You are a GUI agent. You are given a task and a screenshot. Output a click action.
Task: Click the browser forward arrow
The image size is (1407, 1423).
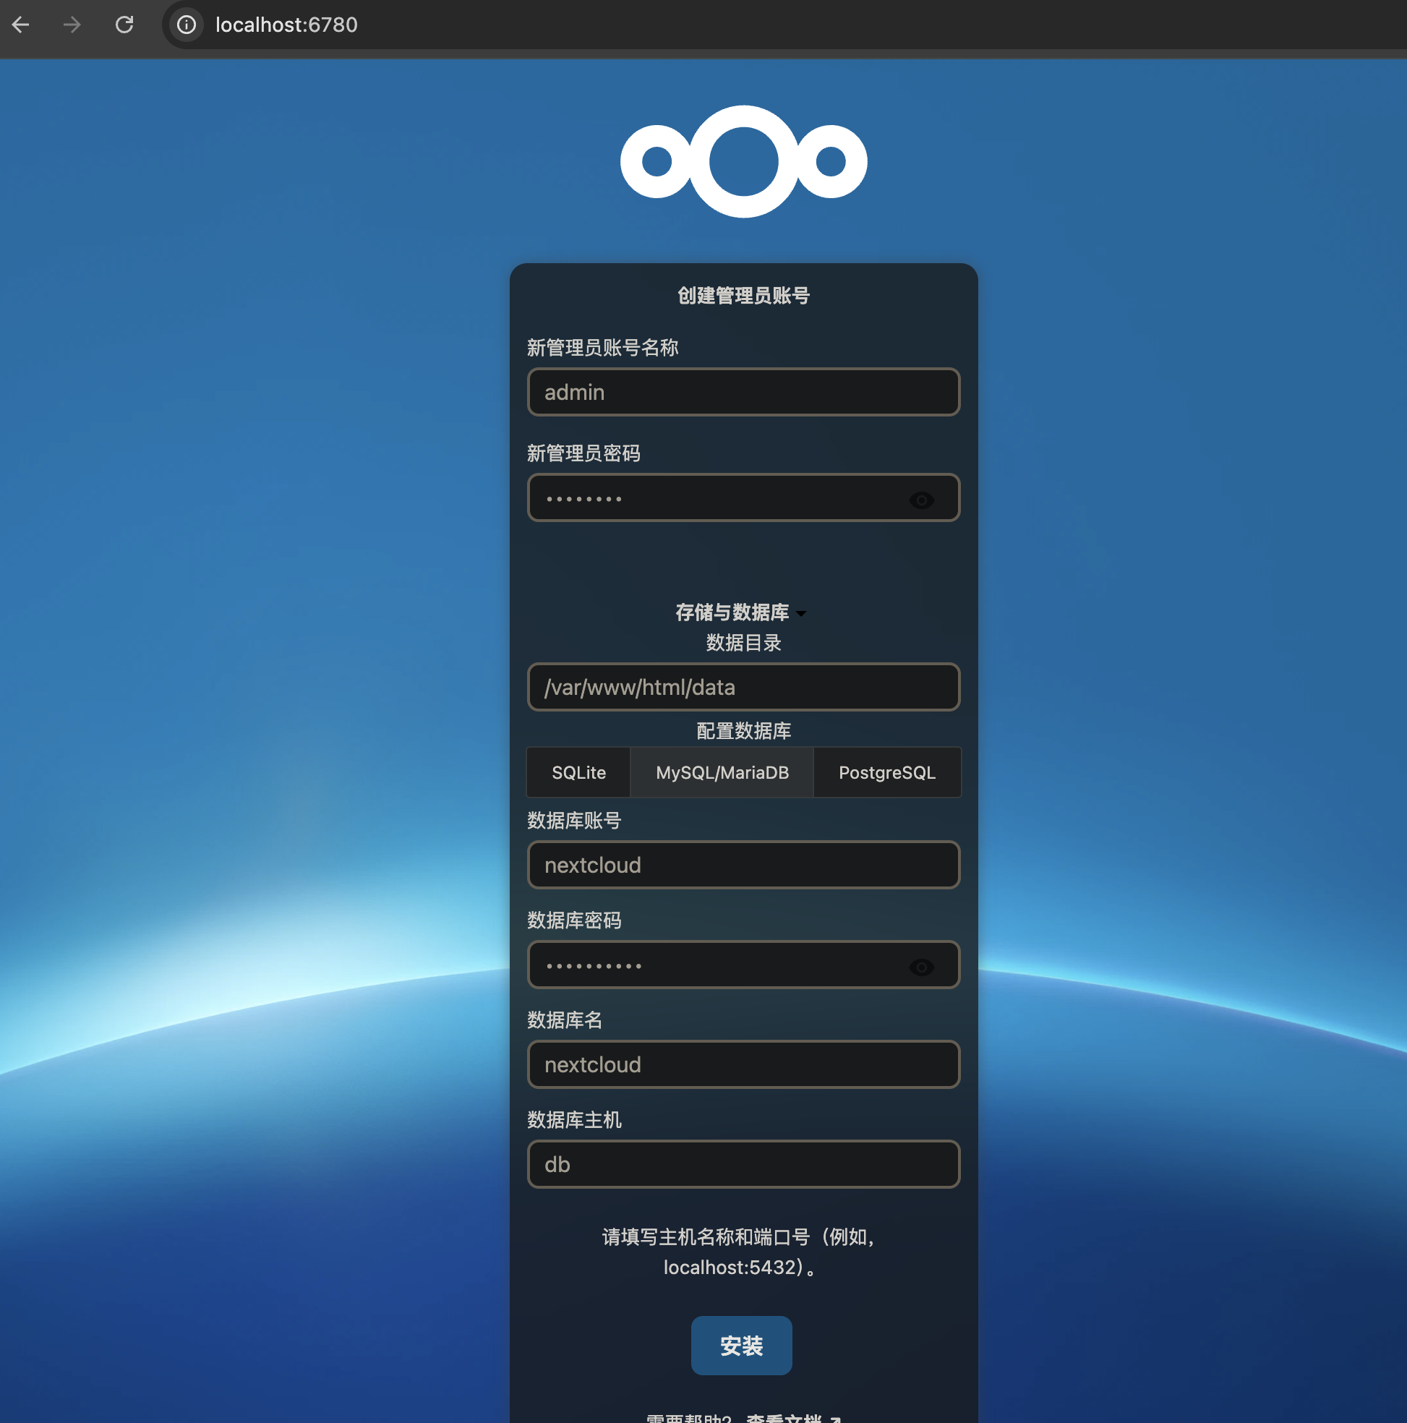pyautogui.click(x=72, y=25)
